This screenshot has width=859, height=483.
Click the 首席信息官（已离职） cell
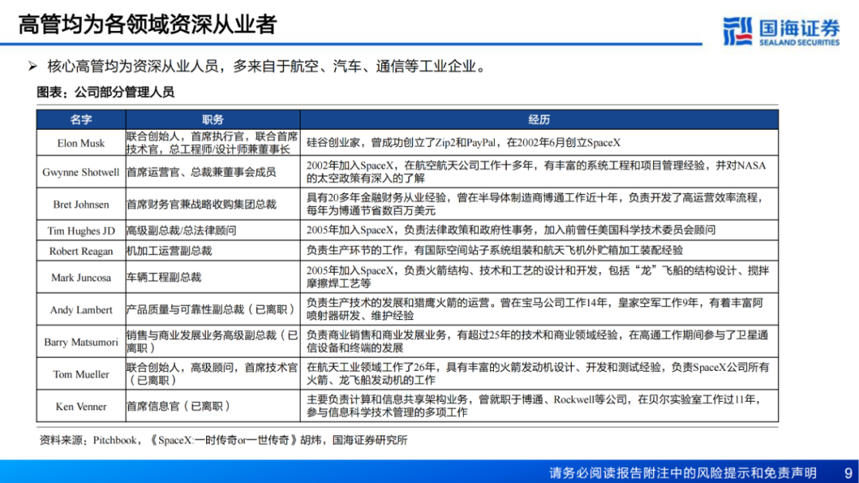(213, 407)
